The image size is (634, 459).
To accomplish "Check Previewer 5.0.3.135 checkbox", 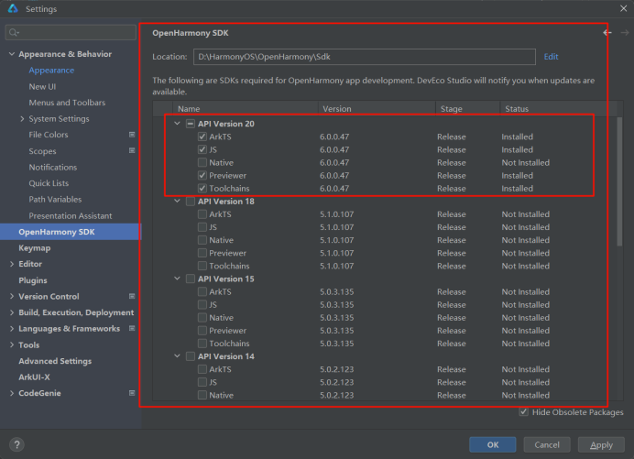I will coord(202,331).
